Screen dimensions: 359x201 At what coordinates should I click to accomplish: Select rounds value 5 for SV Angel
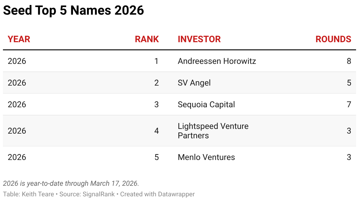coord(349,83)
